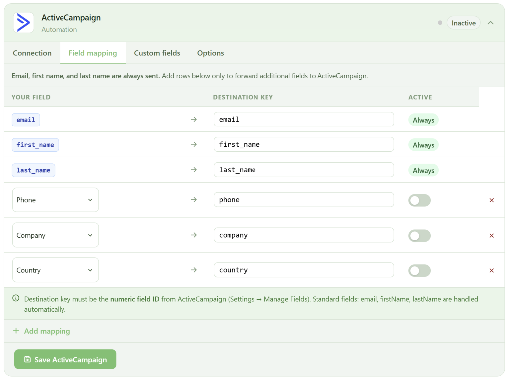Image resolution: width=508 pixels, height=379 pixels.
Task: Click the arrow icon in last_name row
Action: click(x=194, y=170)
